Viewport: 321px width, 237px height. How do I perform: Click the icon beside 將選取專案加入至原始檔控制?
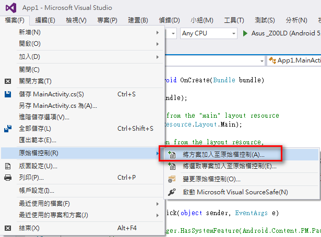[x=172, y=167]
